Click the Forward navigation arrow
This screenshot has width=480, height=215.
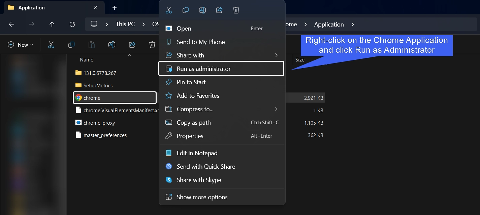tap(32, 24)
